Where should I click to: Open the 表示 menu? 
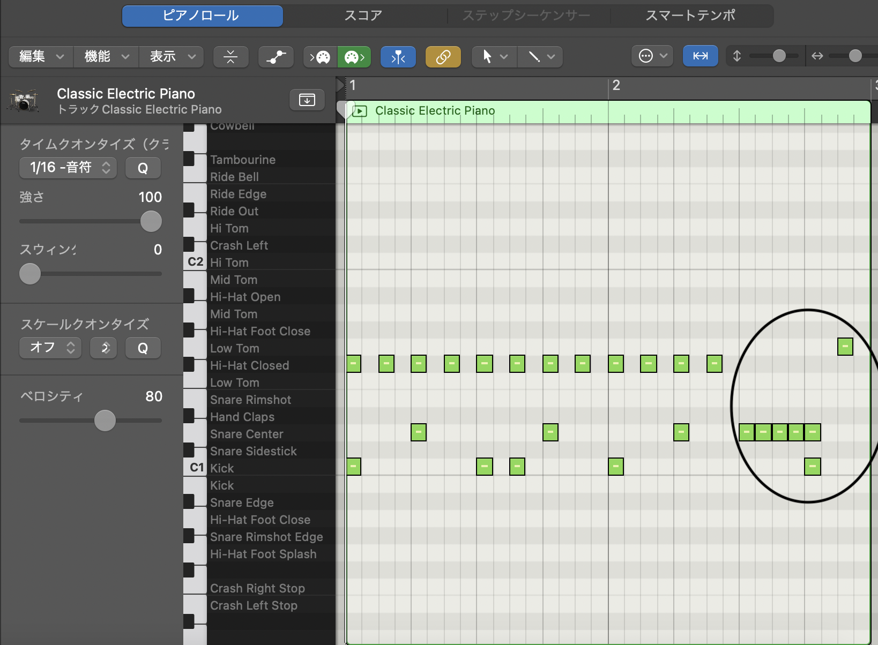[172, 56]
